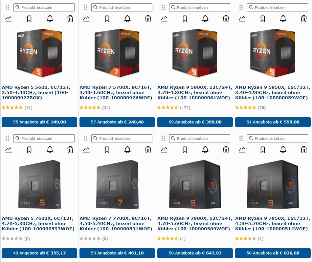Click 40 Angebote ab € 355,17 button
This screenshot has width=312, height=262.
click(x=39, y=253)
